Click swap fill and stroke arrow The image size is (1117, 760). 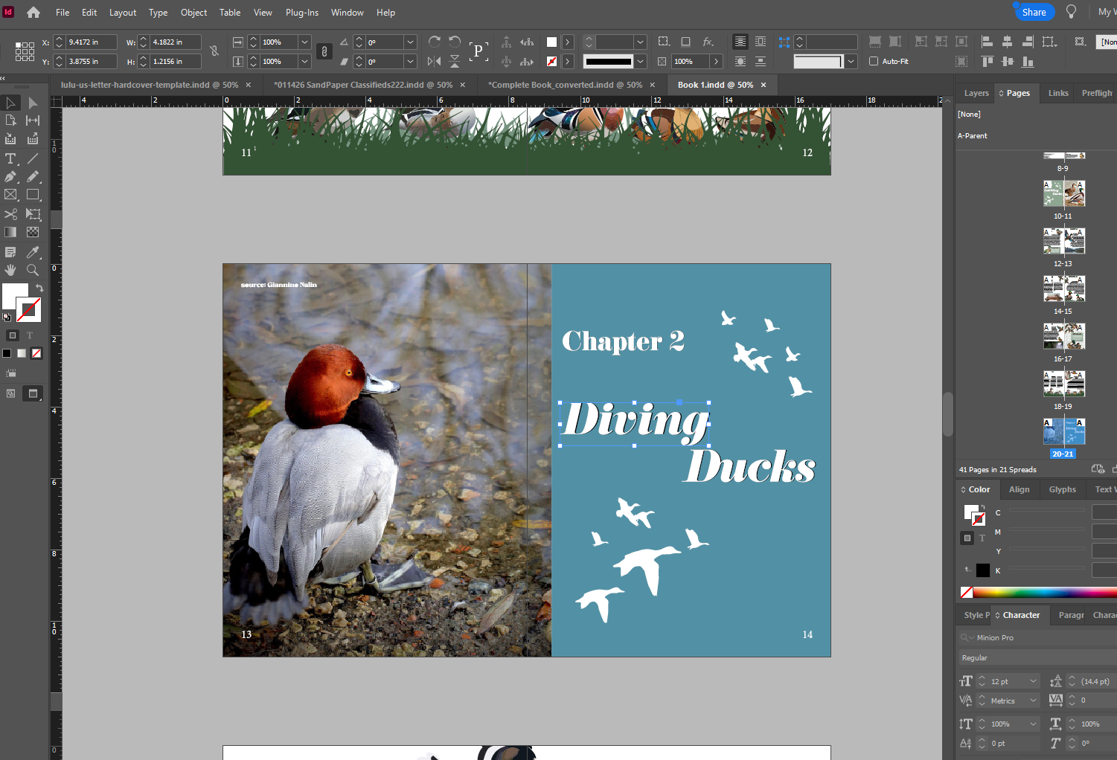point(39,288)
